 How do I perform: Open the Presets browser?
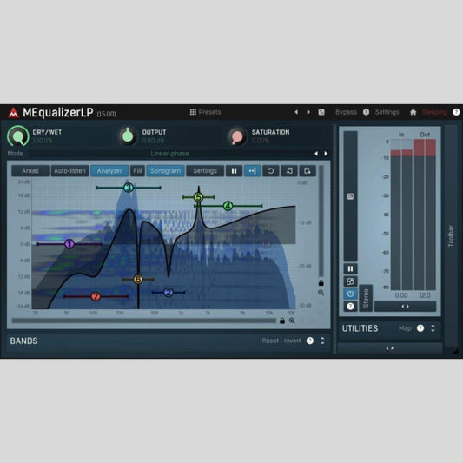coord(205,112)
